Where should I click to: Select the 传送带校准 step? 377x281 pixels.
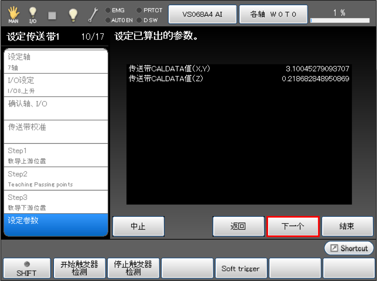pos(56,132)
